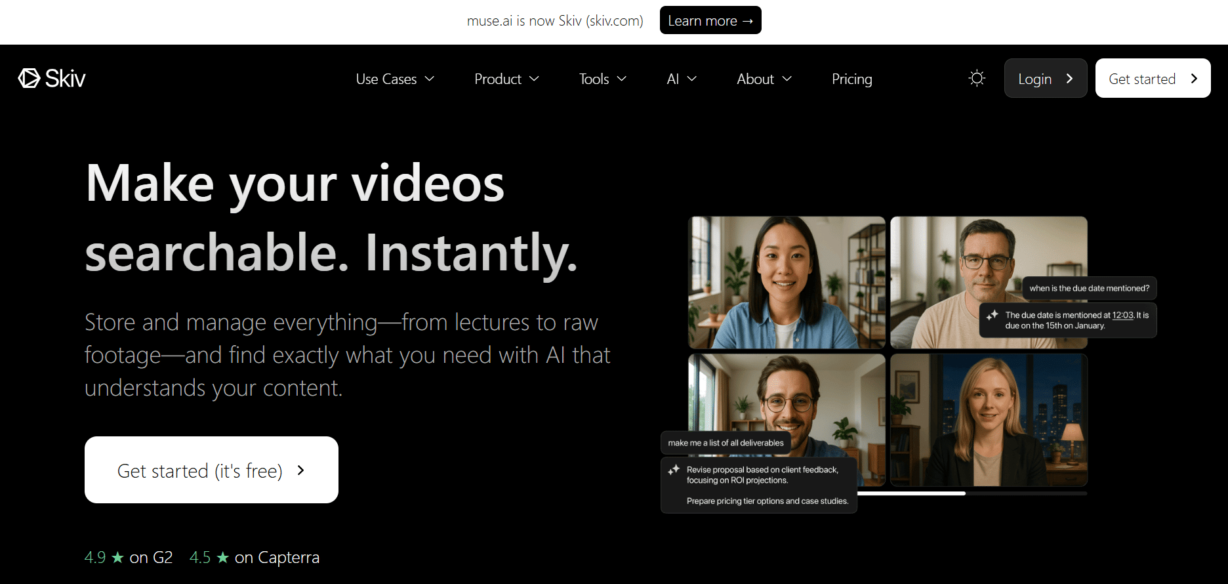
Task: Click the G2 rating star icon
Action: [x=117, y=558]
